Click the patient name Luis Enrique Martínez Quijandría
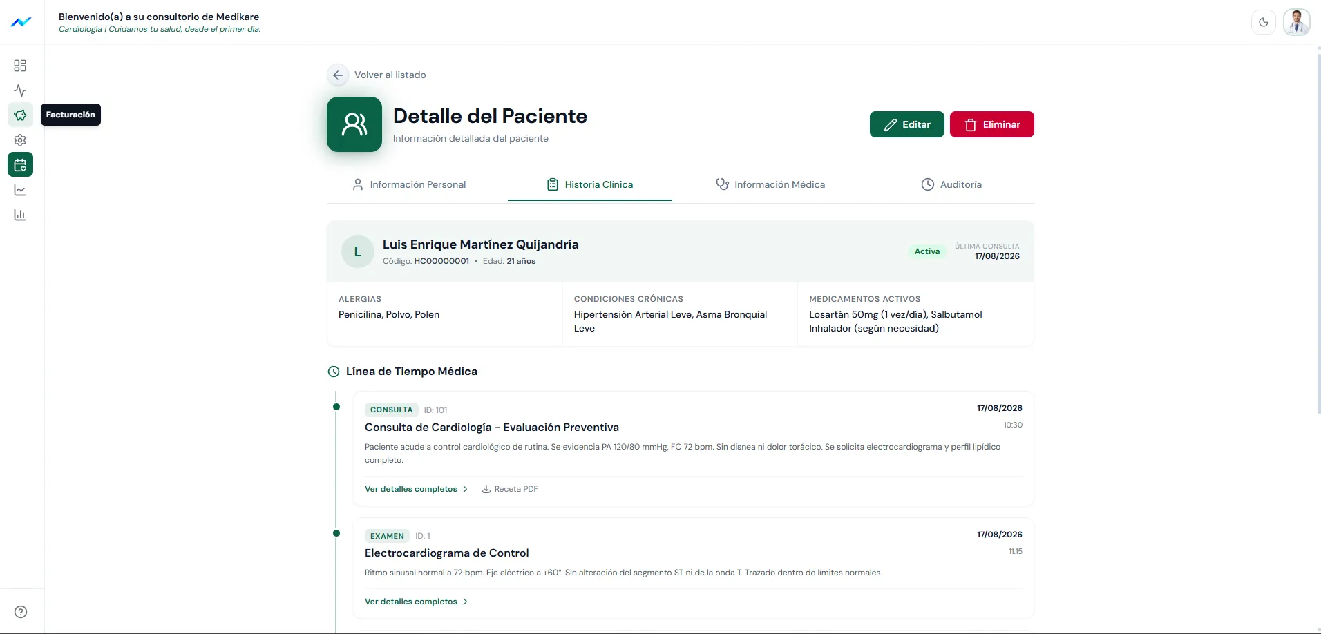The image size is (1321, 634). (481, 244)
